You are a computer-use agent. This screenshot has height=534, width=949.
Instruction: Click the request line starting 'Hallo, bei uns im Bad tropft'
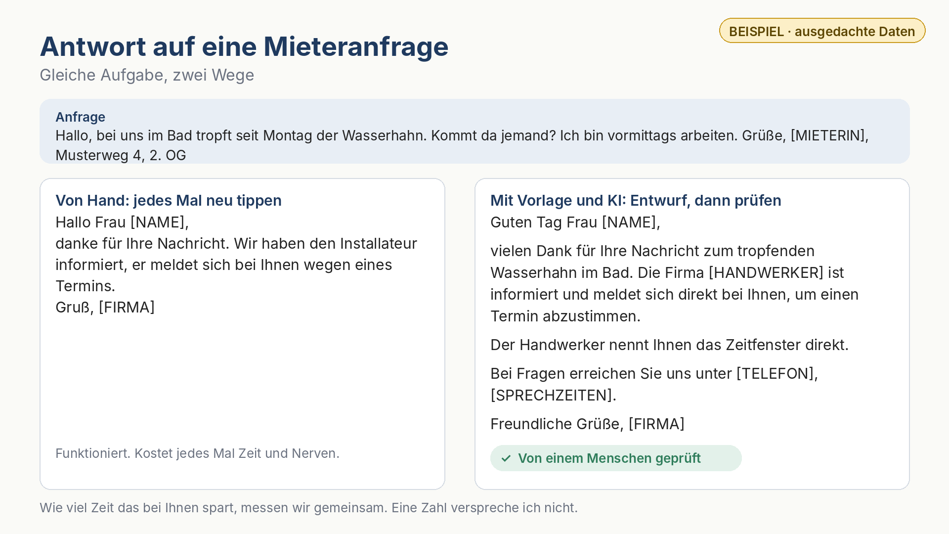coord(462,135)
